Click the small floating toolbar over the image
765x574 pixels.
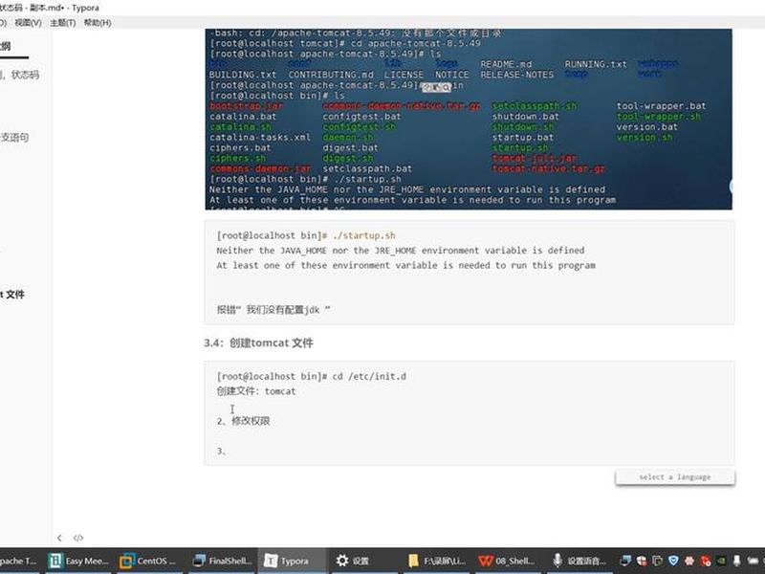click(437, 87)
